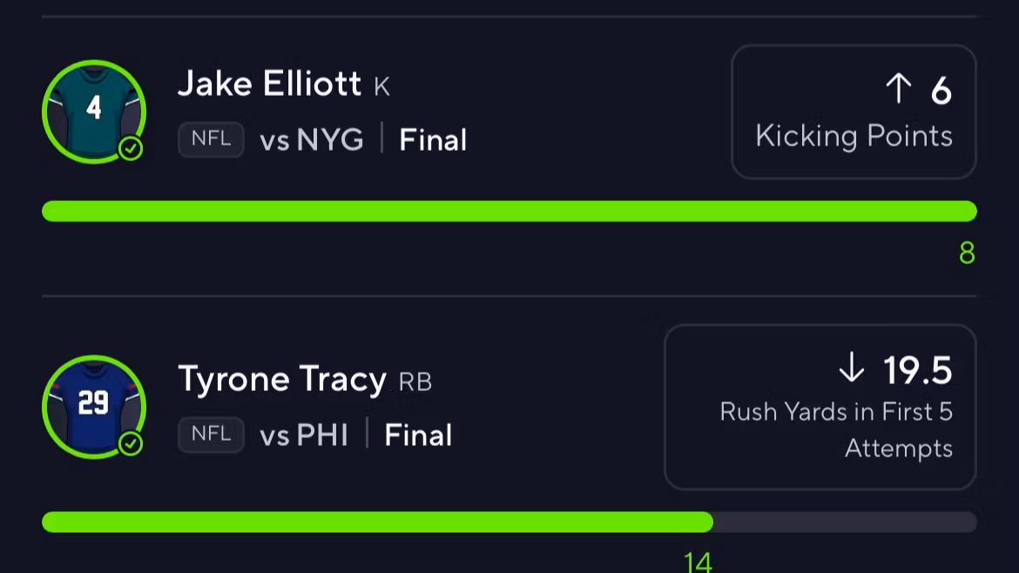The width and height of the screenshot is (1019, 573).
Task: Tap the vs PHI matchup text
Action: [x=304, y=435]
